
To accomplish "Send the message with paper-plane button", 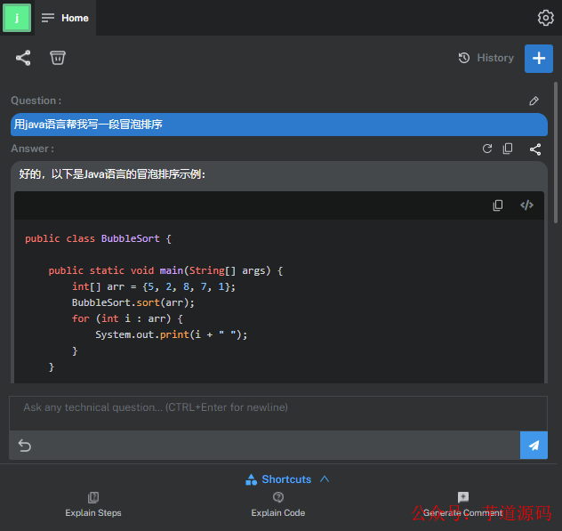I will click(x=534, y=446).
